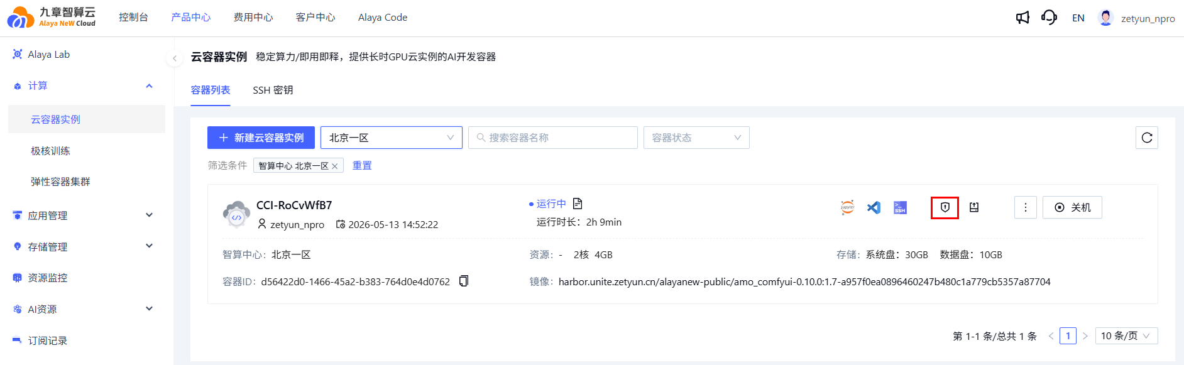Click the 重置 filter link
Screen dimensions: 1184x365
pyautogui.click(x=362, y=165)
